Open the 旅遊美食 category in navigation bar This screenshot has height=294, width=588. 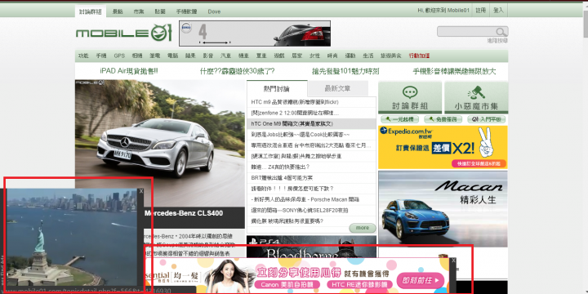click(390, 56)
